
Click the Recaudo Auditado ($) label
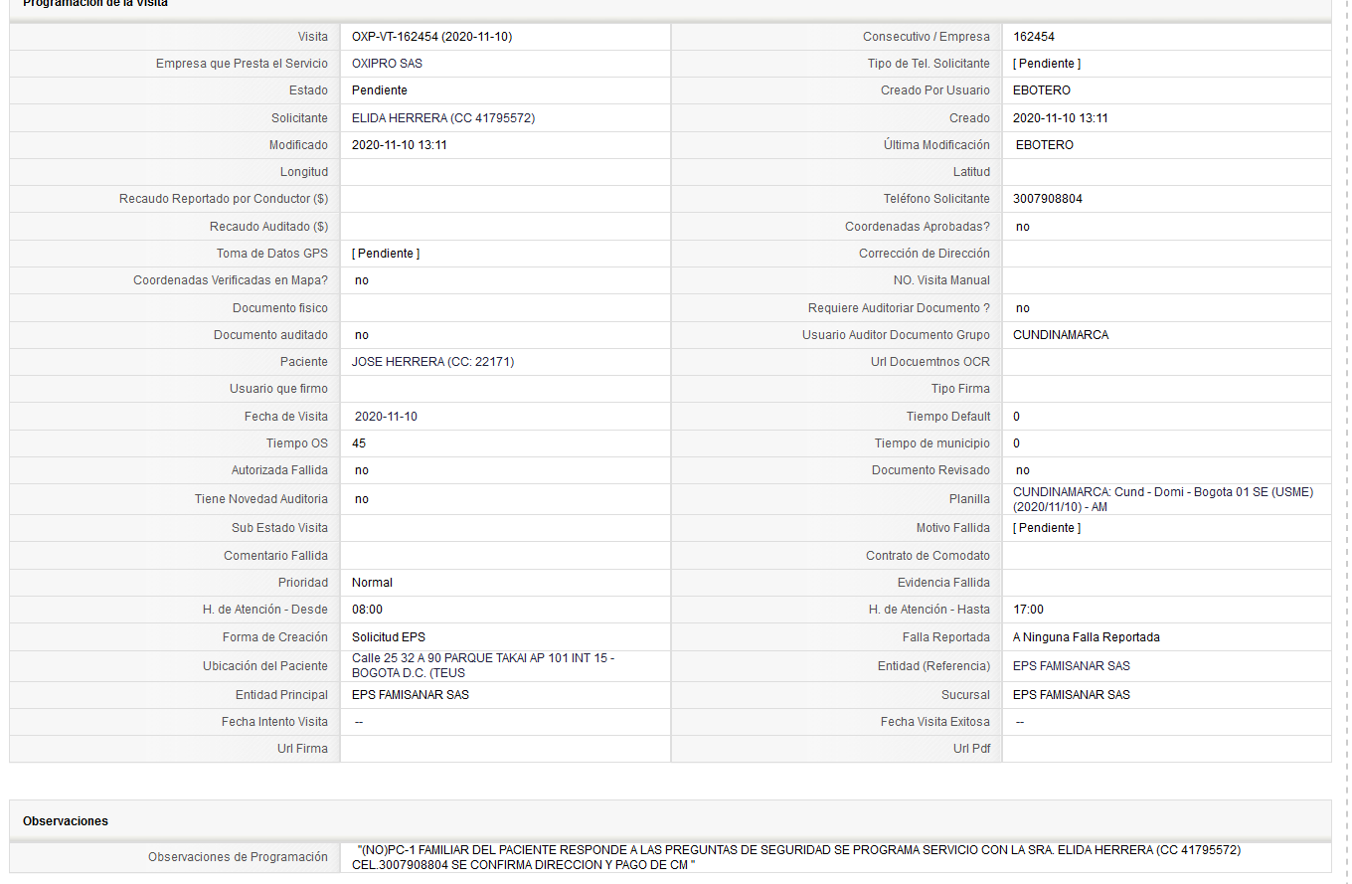(268, 227)
